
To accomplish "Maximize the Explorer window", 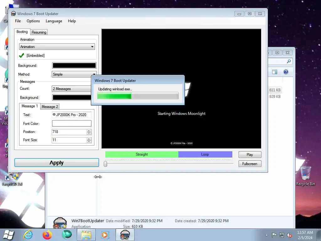I will point(277,52).
